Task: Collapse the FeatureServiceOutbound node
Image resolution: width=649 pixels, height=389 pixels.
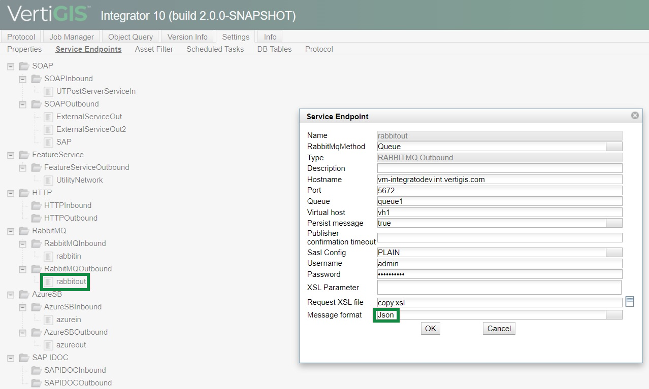Action: [22, 168]
